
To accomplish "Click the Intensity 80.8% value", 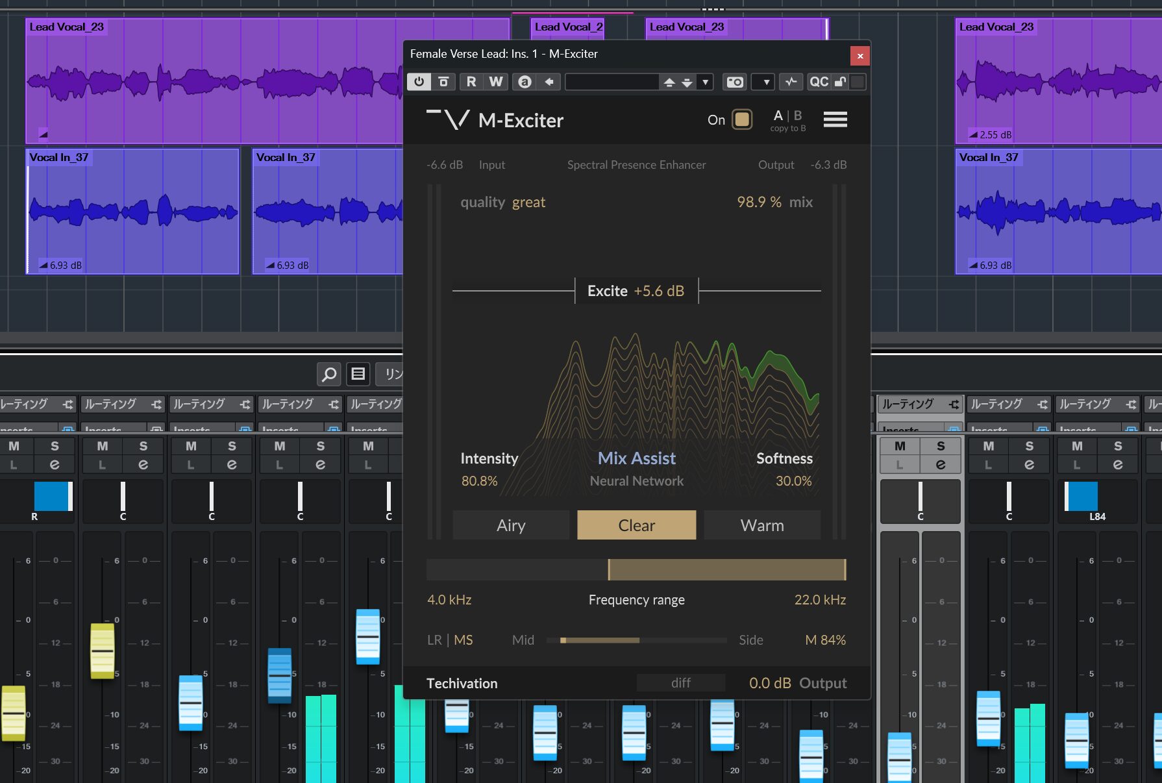I will 479,481.
